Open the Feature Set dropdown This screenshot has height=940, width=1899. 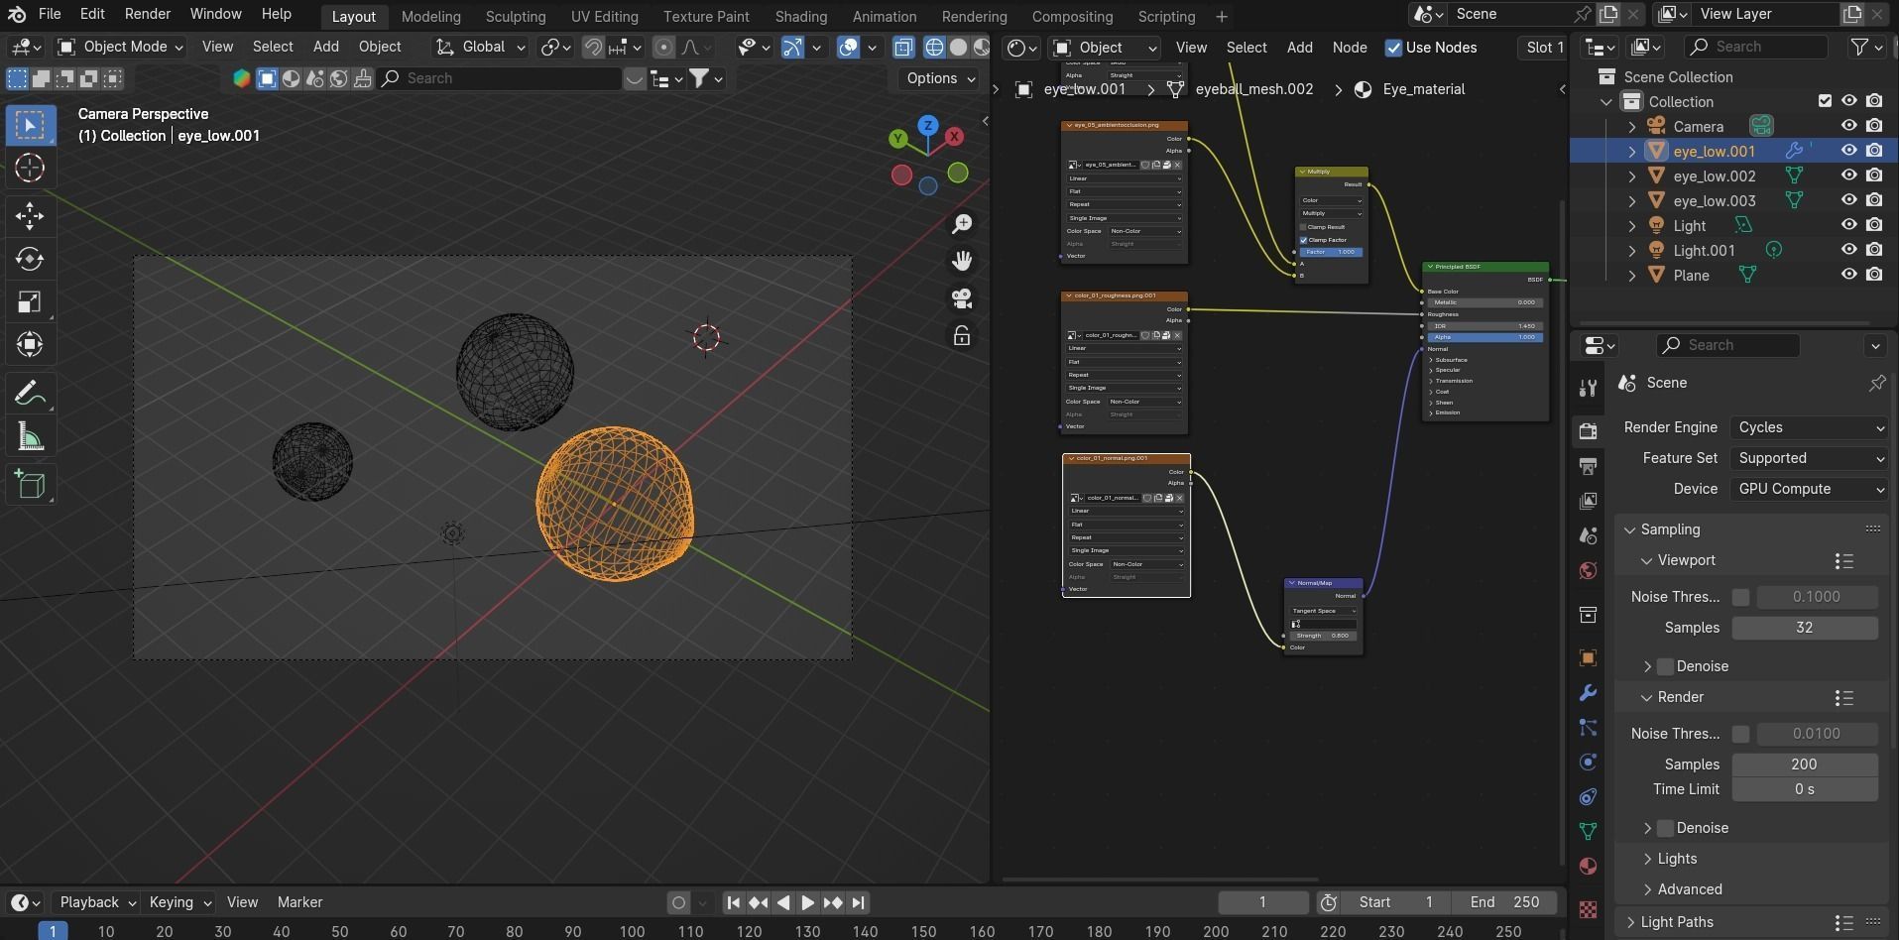point(1810,458)
